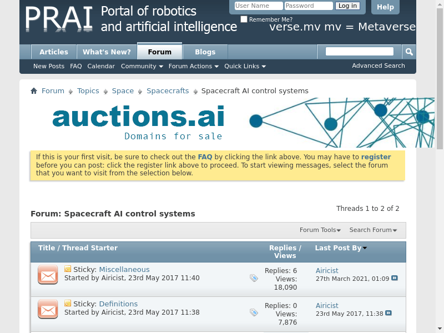Viewport: 444px width, 333px height.
Task: Go to last post of Miscellaneous thread
Action: pyautogui.click(x=395, y=278)
